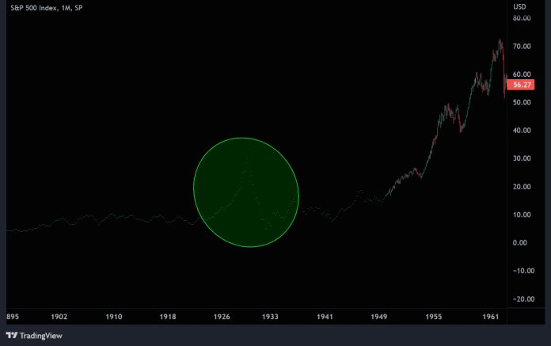Click the 20.00 price axis label

coord(522,187)
